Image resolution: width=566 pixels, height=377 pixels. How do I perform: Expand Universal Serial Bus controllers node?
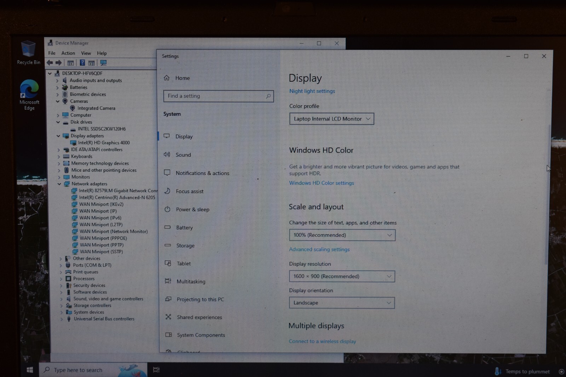[62, 319]
